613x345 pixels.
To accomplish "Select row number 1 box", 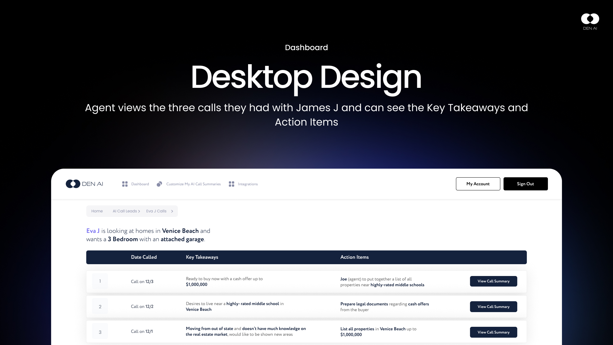I will (100, 281).
